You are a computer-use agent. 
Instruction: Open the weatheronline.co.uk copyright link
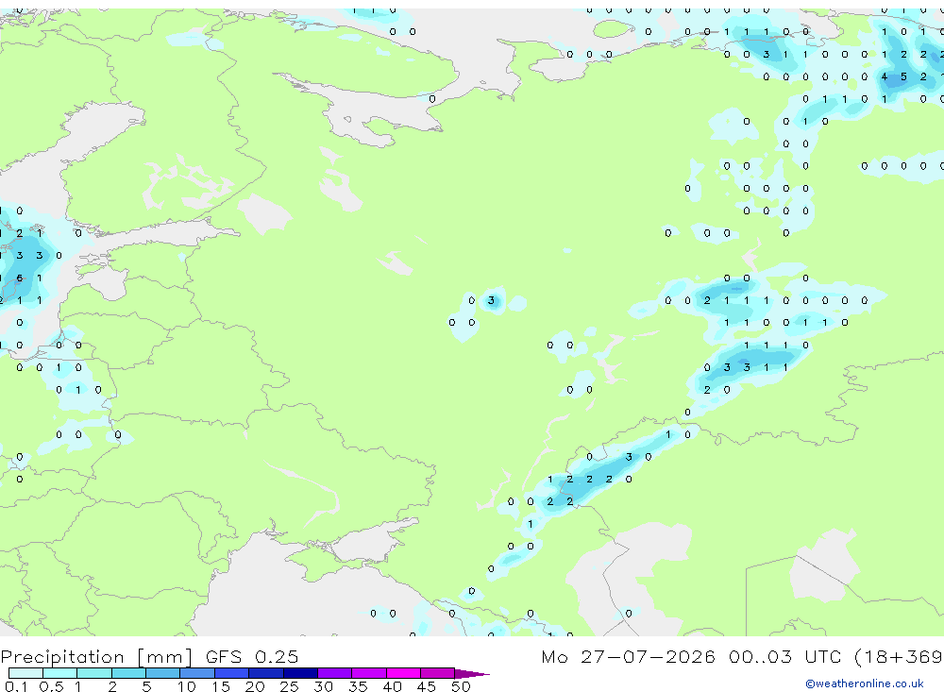click(x=864, y=684)
